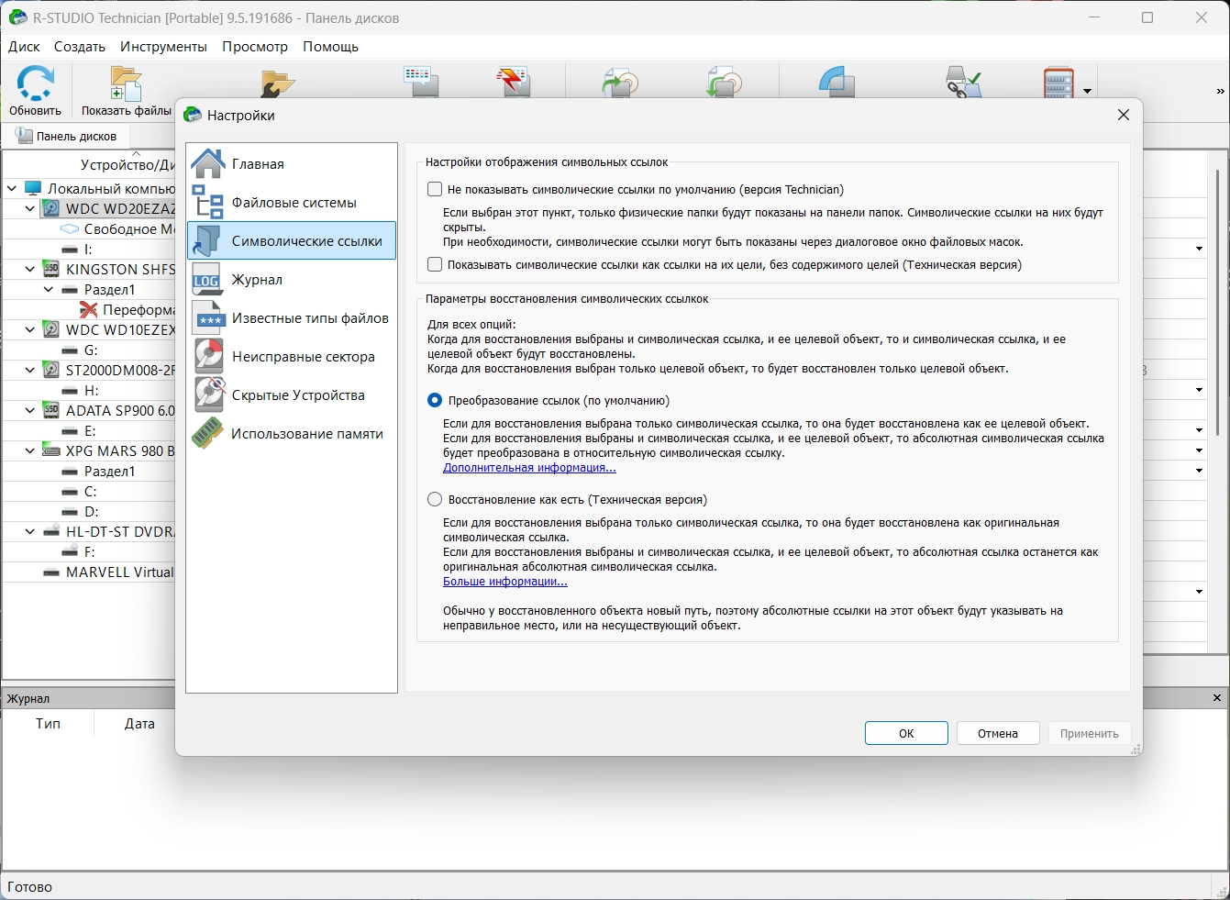Click the Отмена button

(998, 733)
